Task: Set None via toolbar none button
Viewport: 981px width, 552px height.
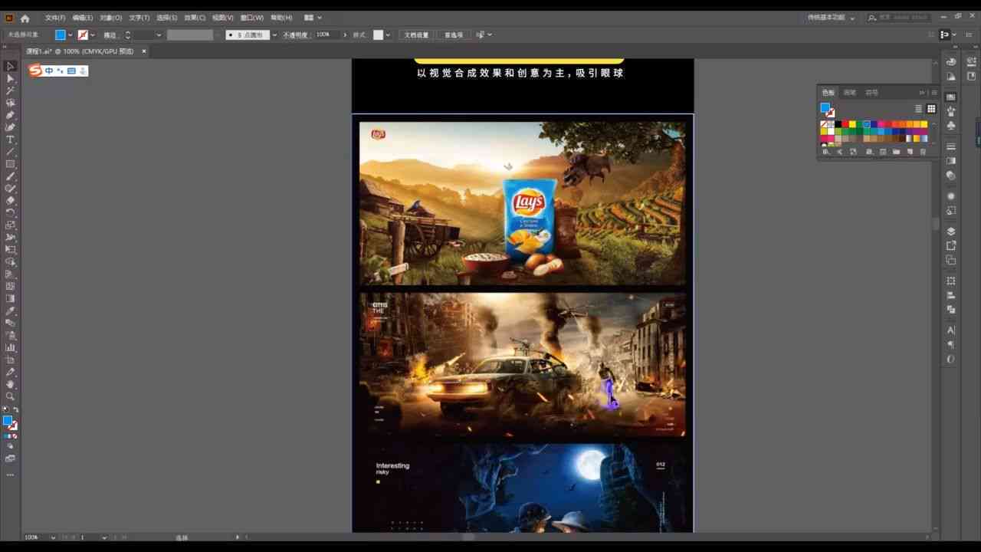Action: click(15, 436)
